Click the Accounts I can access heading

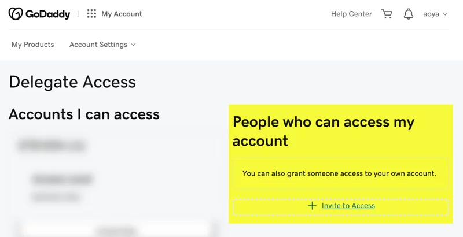(84, 114)
